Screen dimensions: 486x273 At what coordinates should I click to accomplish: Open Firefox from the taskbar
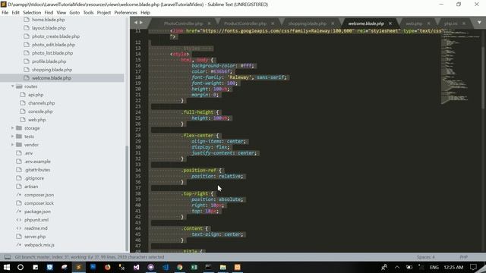[x=107, y=267]
